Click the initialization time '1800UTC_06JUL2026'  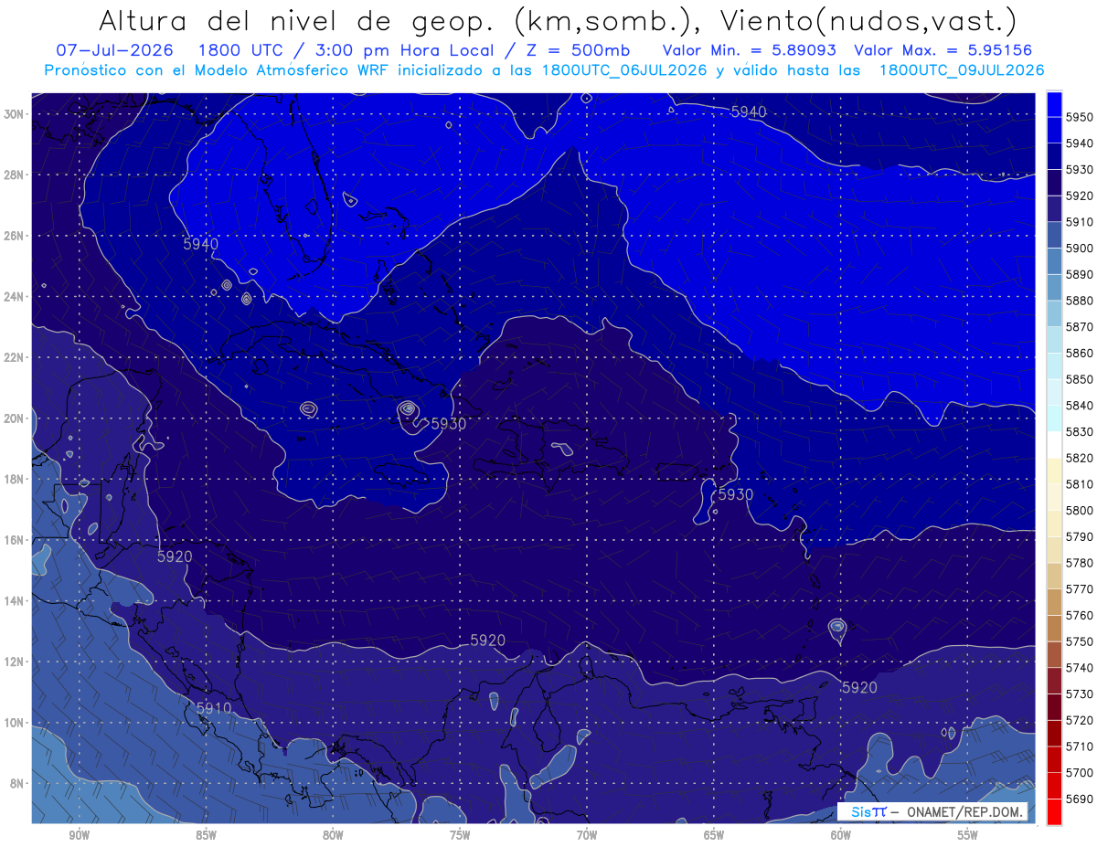624,69
